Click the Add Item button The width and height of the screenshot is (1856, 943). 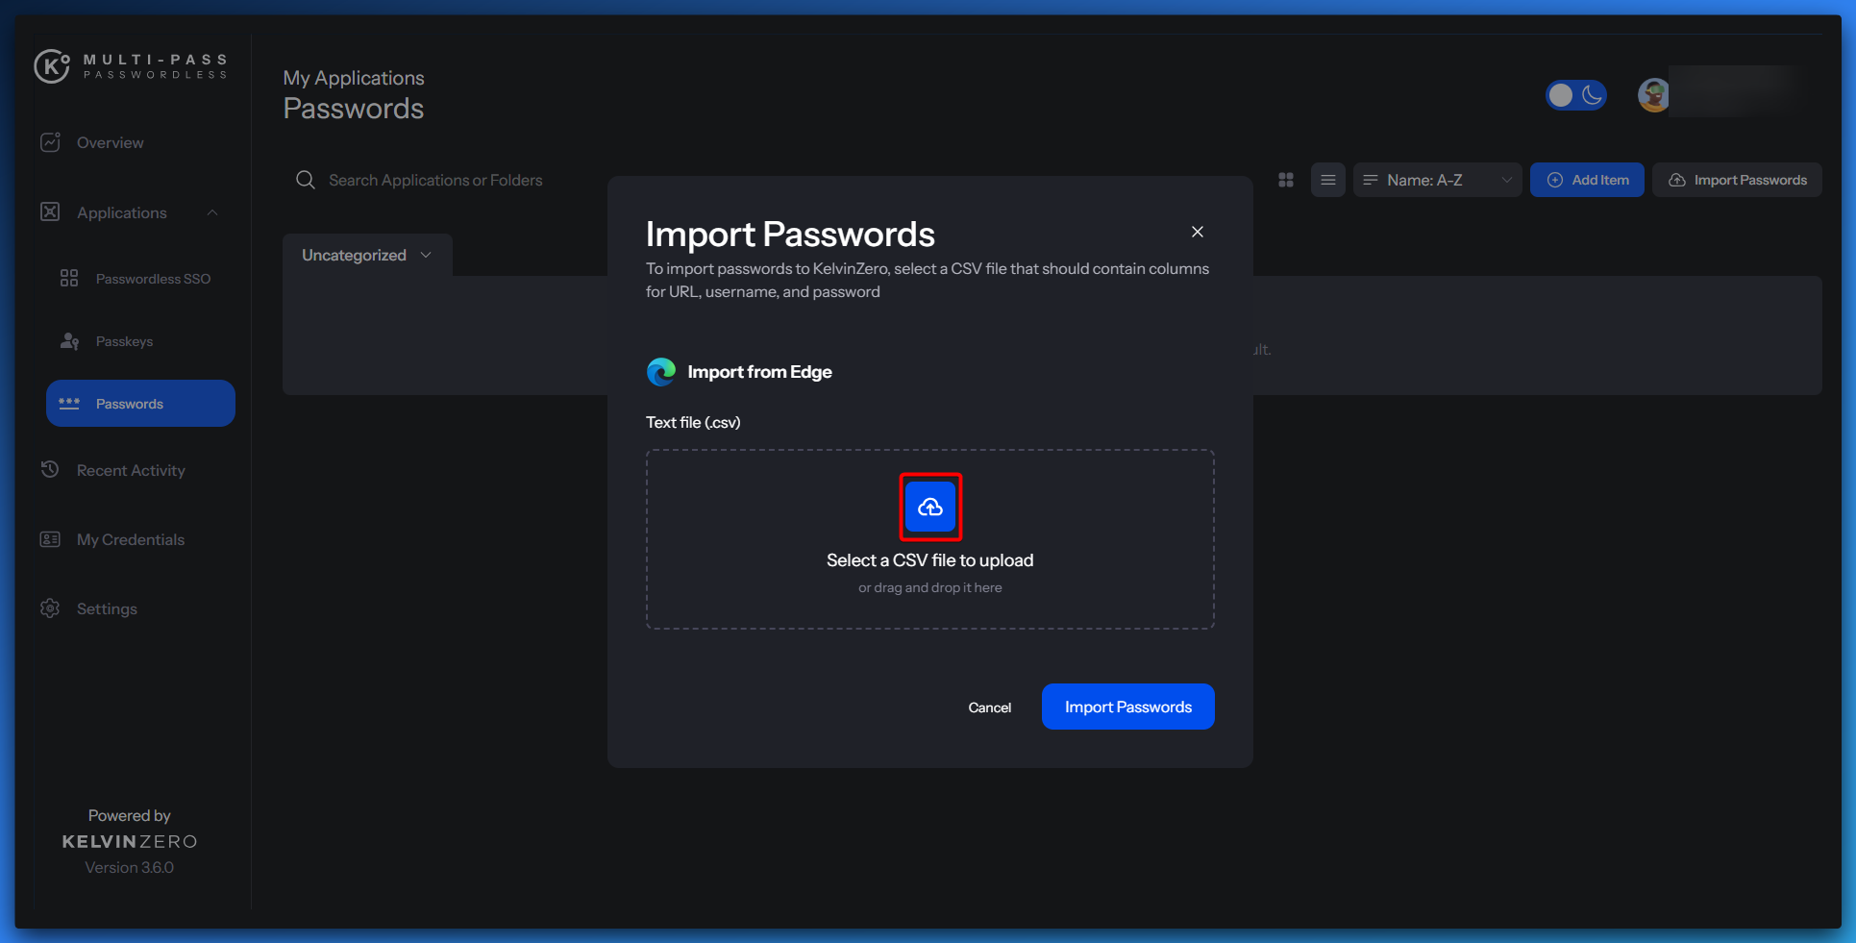(x=1587, y=180)
